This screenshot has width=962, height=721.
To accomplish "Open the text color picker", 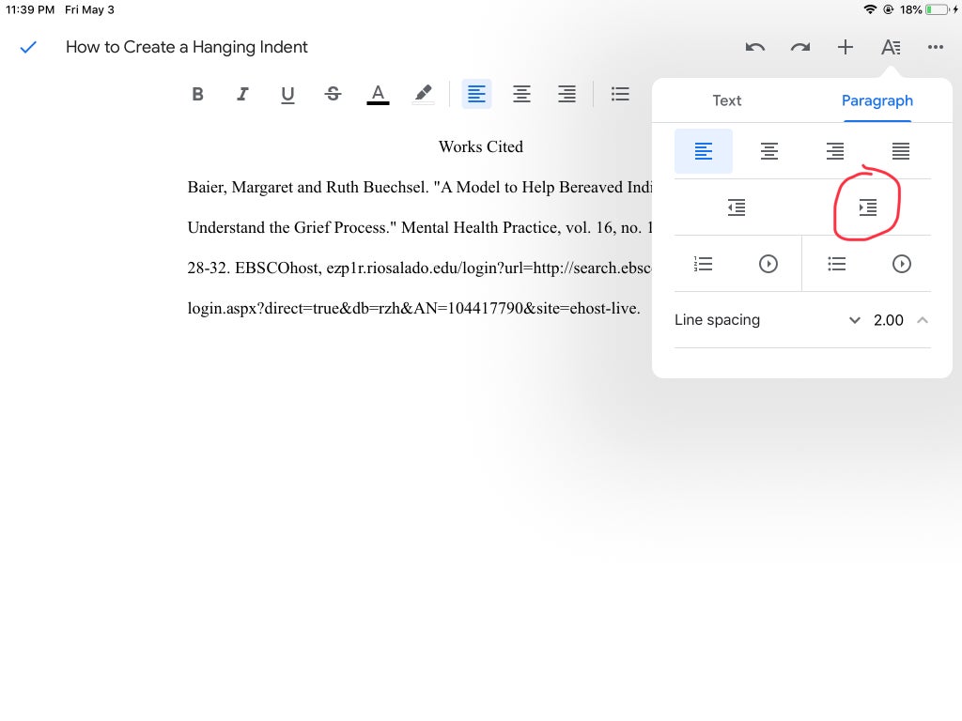I will [x=378, y=95].
